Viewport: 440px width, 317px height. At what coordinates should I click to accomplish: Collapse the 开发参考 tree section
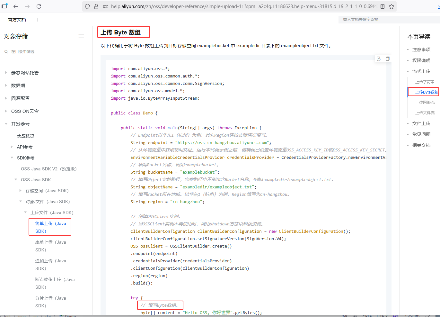(x=6, y=124)
